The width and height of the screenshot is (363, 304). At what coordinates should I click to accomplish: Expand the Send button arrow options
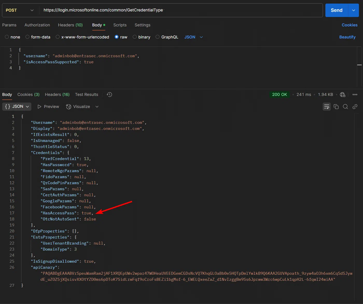[x=353, y=10]
